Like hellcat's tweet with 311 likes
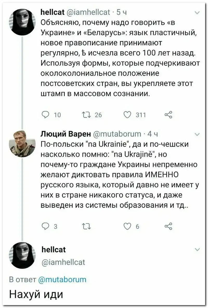 click(128, 115)
